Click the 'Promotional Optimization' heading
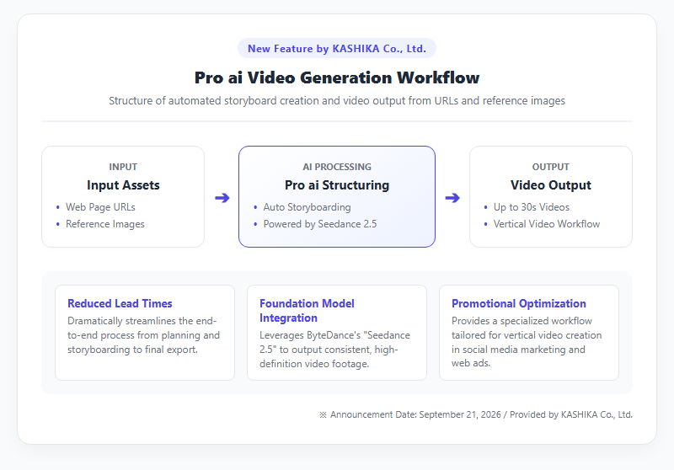Image resolution: width=674 pixels, height=470 pixels. pyautogui.click(x=519, y=303)
